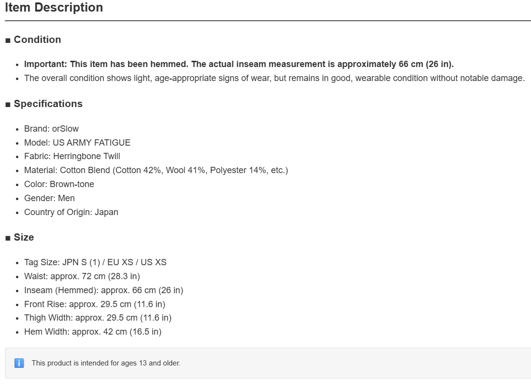Click the blue info icon
This screenshot has height=392, width=531.
(19, 363)
